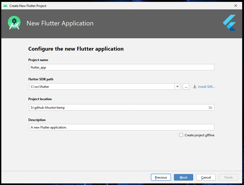The width and height of the screenshot is (244, 185).
Task: Click the Flutter SDK path label
Action: click(41, 79)
